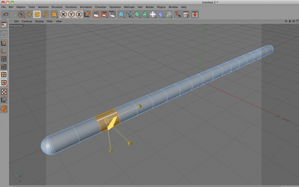Open the blue deformer objects icon

point(161,14)
